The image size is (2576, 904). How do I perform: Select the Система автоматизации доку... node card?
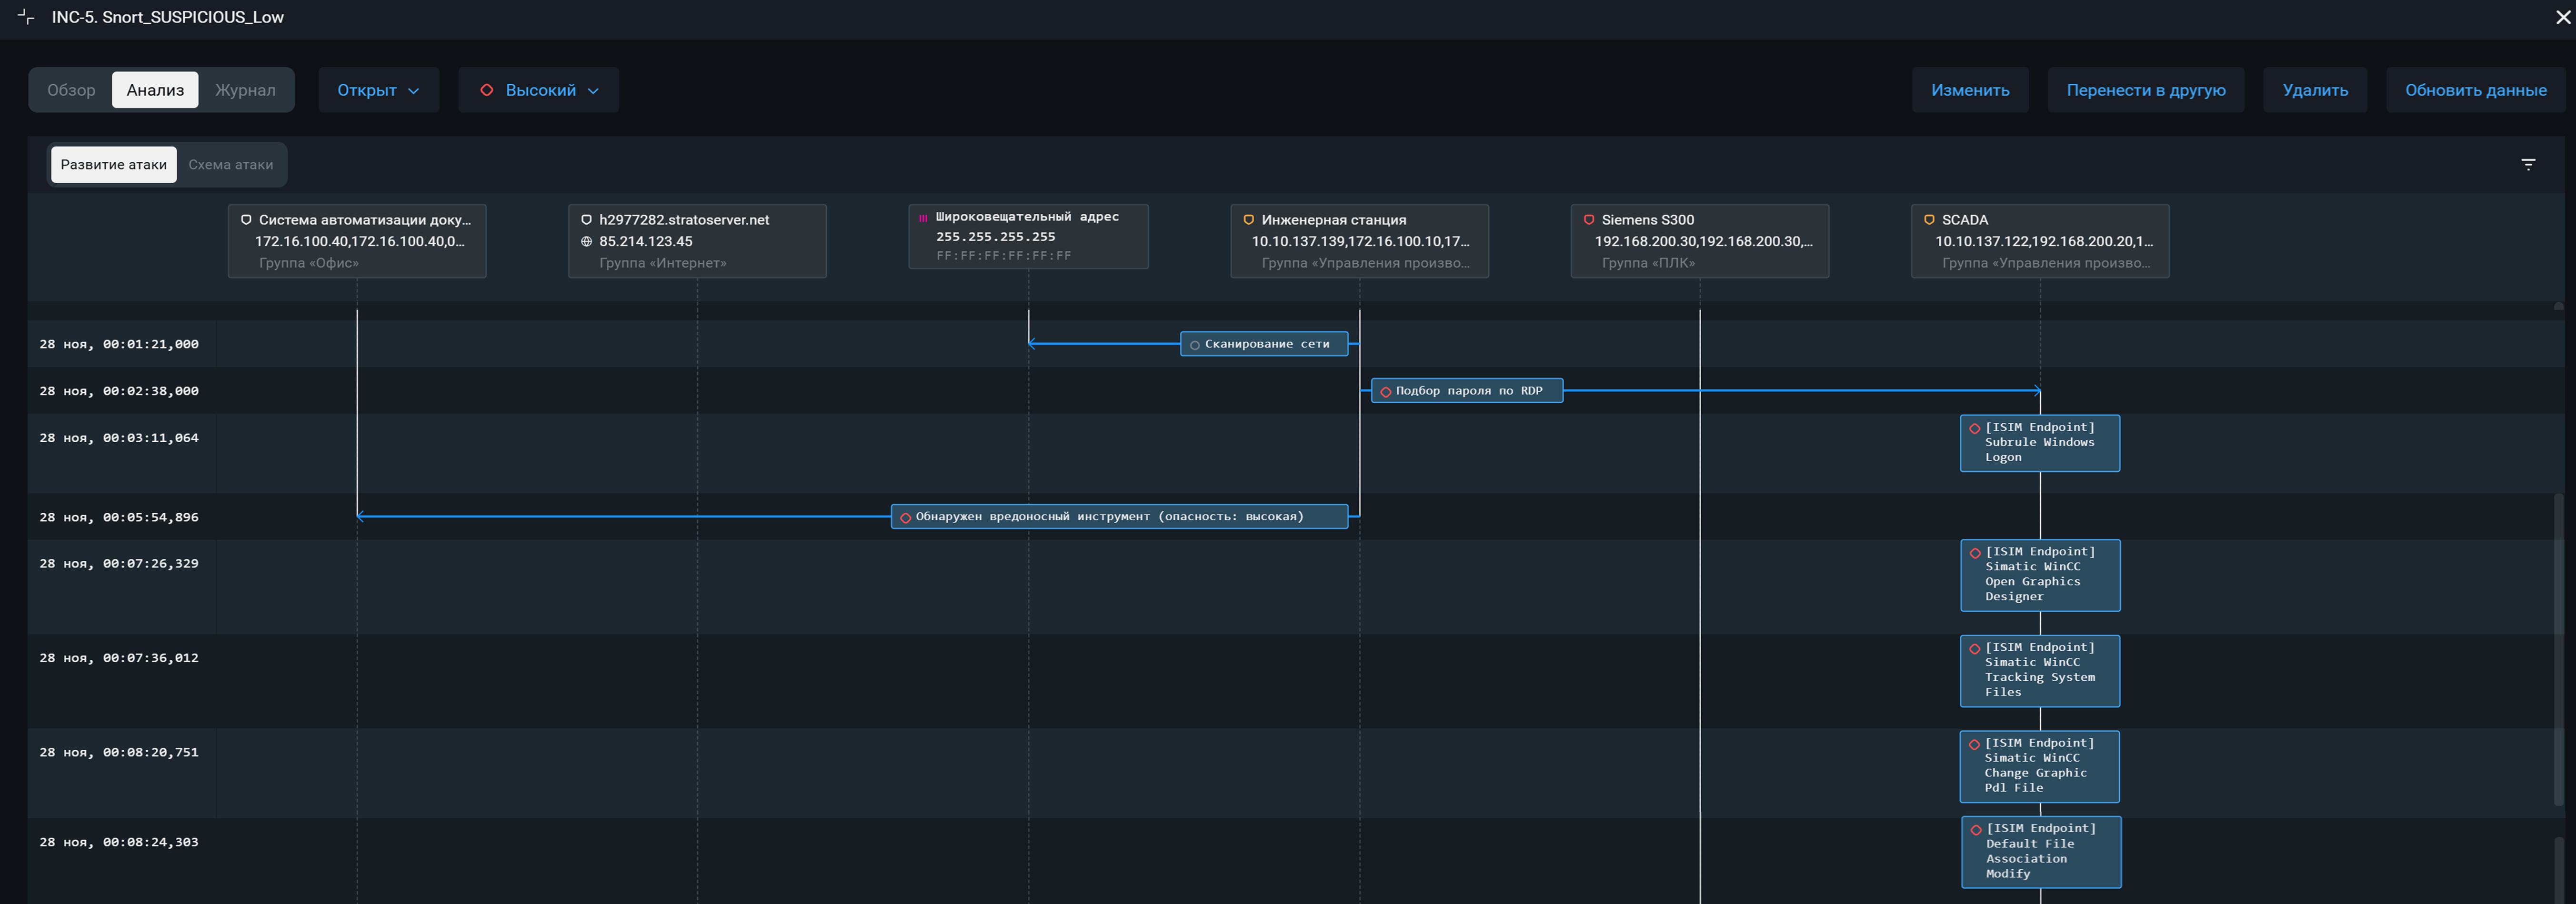coord(357,241)
